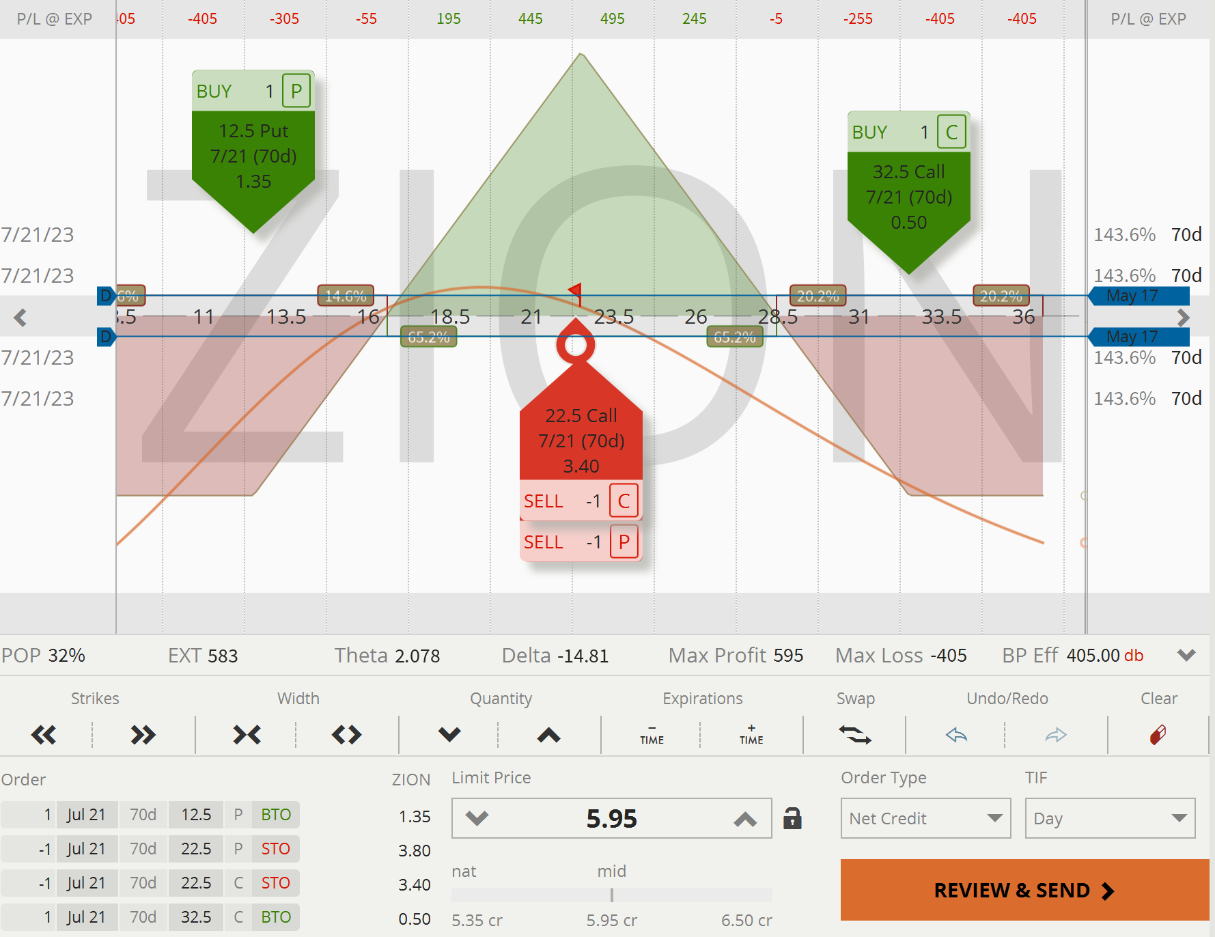Click the lower blue D marker
This screenshot has height=937, width=1215.
[106, 337]
